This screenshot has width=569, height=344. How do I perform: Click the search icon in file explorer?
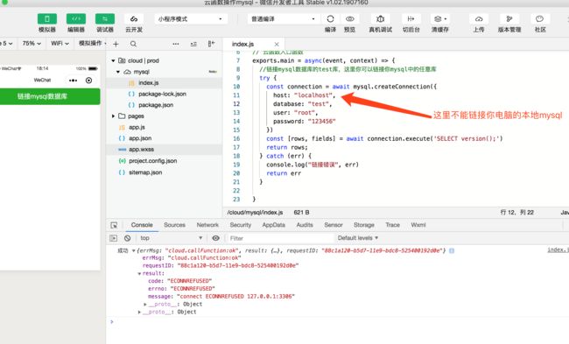click(x=133, y=44)
